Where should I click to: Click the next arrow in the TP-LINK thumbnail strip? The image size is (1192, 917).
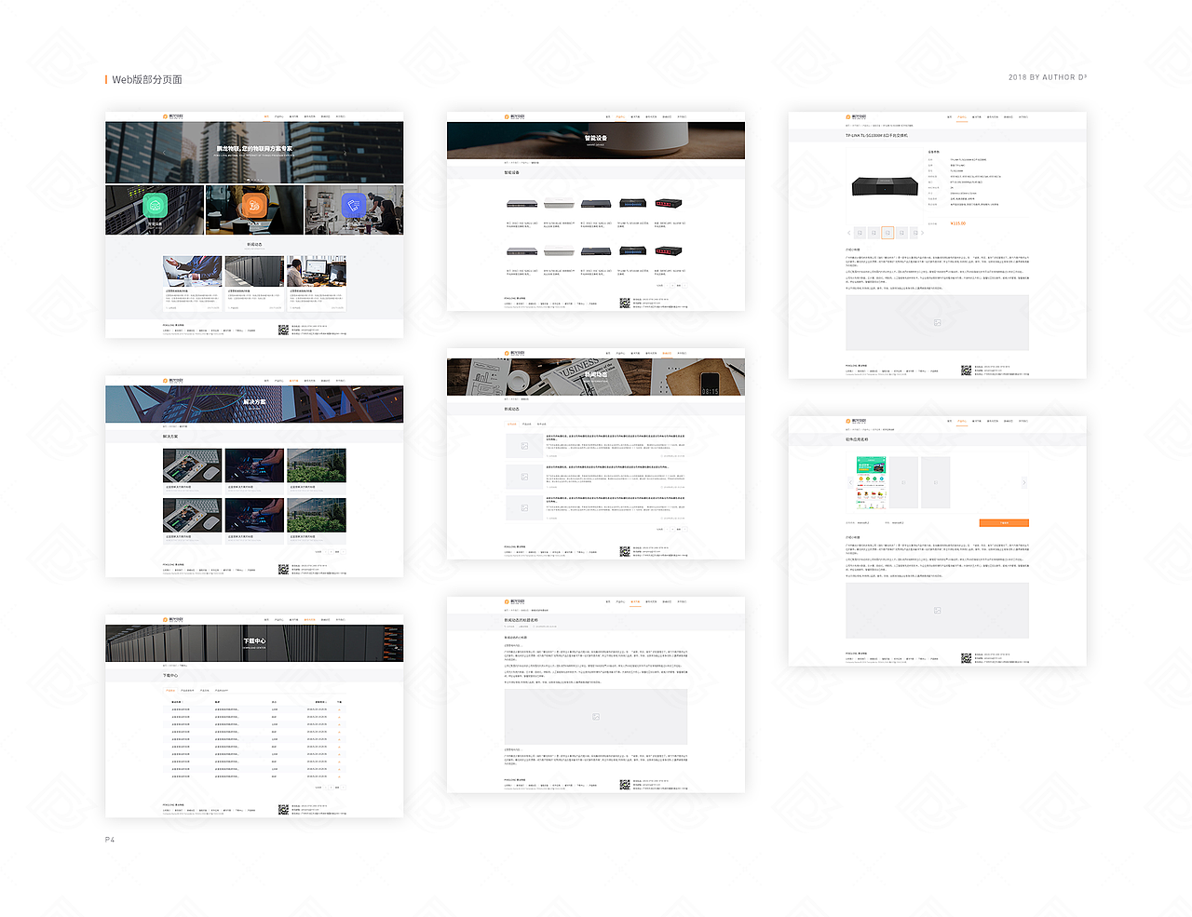point(923,233)
